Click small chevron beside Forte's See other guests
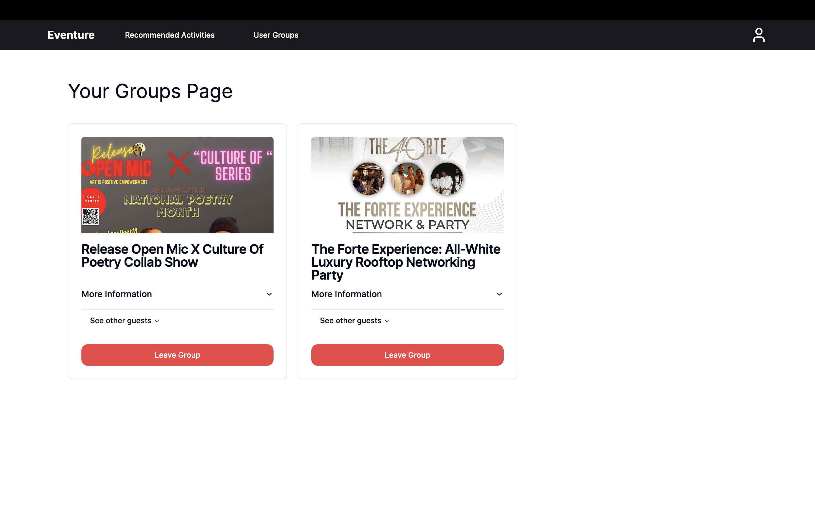The image size is (815, 529). (386, 321)
